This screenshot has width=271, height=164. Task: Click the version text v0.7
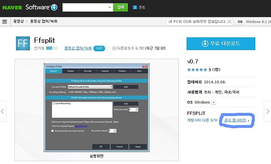[x=193, y=62]
